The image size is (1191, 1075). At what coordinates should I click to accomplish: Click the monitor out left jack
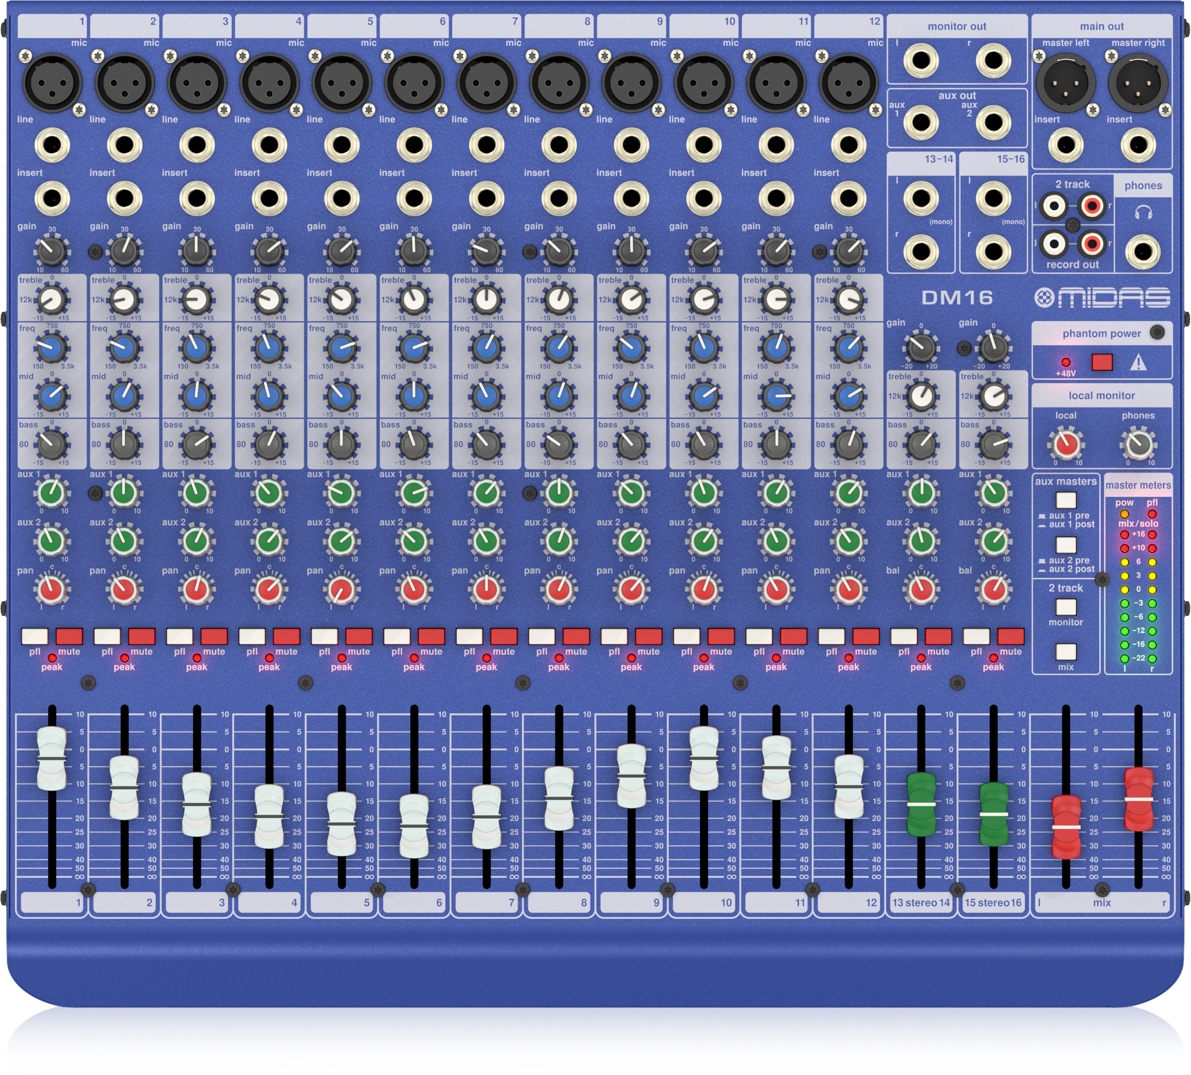tap(921, 61)
